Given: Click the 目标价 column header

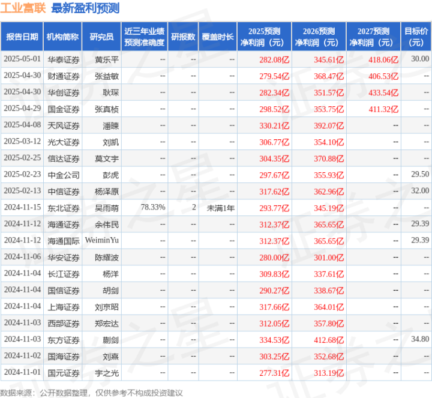Looking at the screenshot, I should [416, 37].
